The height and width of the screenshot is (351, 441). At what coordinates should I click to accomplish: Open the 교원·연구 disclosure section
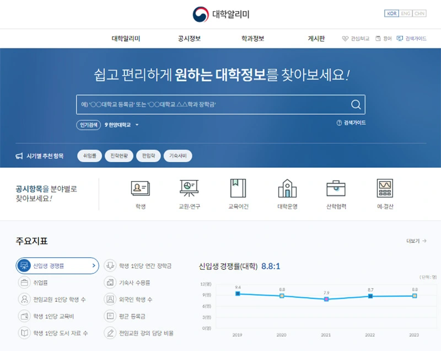point(188,189)
